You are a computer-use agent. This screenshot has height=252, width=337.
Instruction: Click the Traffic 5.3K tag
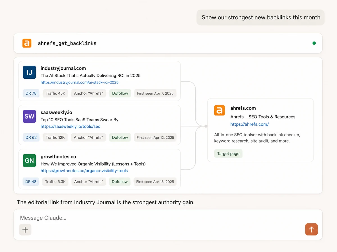click(x=55, y=181)
